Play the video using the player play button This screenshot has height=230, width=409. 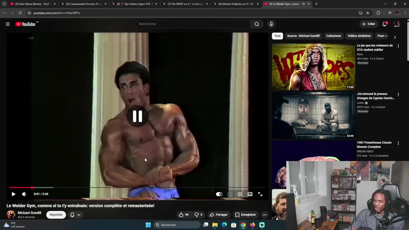pyautogui.click(x=13, y=194)
